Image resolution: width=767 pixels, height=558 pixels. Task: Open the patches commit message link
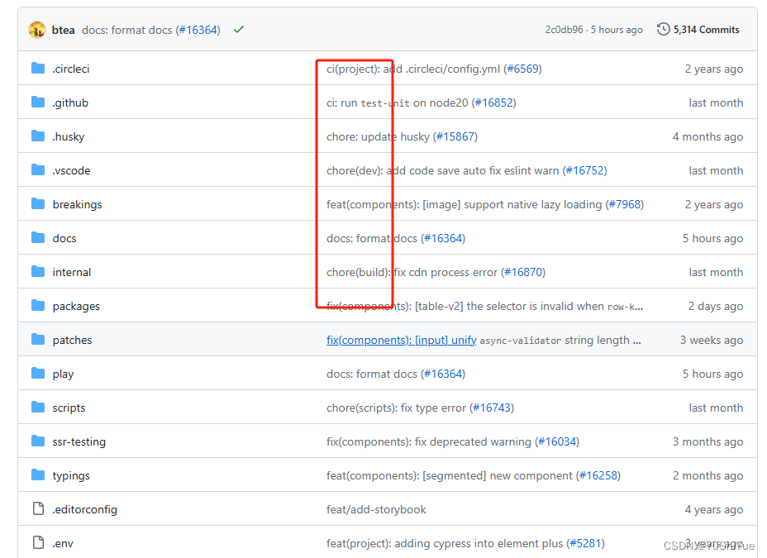401,340
